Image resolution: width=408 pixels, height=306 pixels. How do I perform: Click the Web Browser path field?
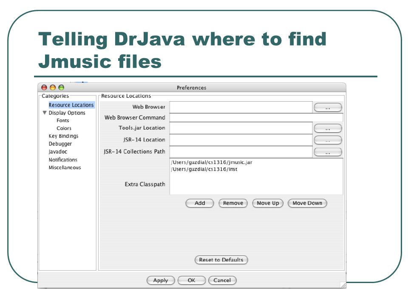click(x=241, y=107)
